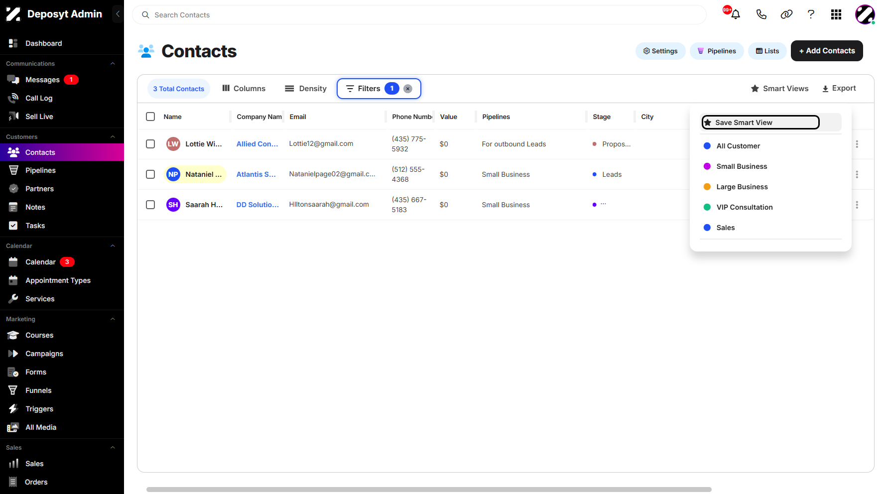Click orange dot of Large Business view

tap(707, 187)
